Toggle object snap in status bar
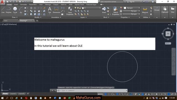 131,94
